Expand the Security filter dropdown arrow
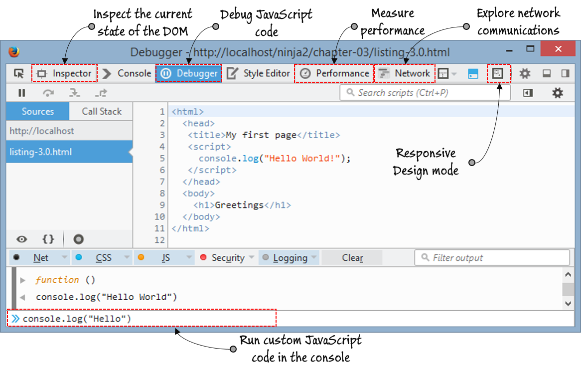The image size is (581, 376). pyautogui.click(x=252, y=257)
